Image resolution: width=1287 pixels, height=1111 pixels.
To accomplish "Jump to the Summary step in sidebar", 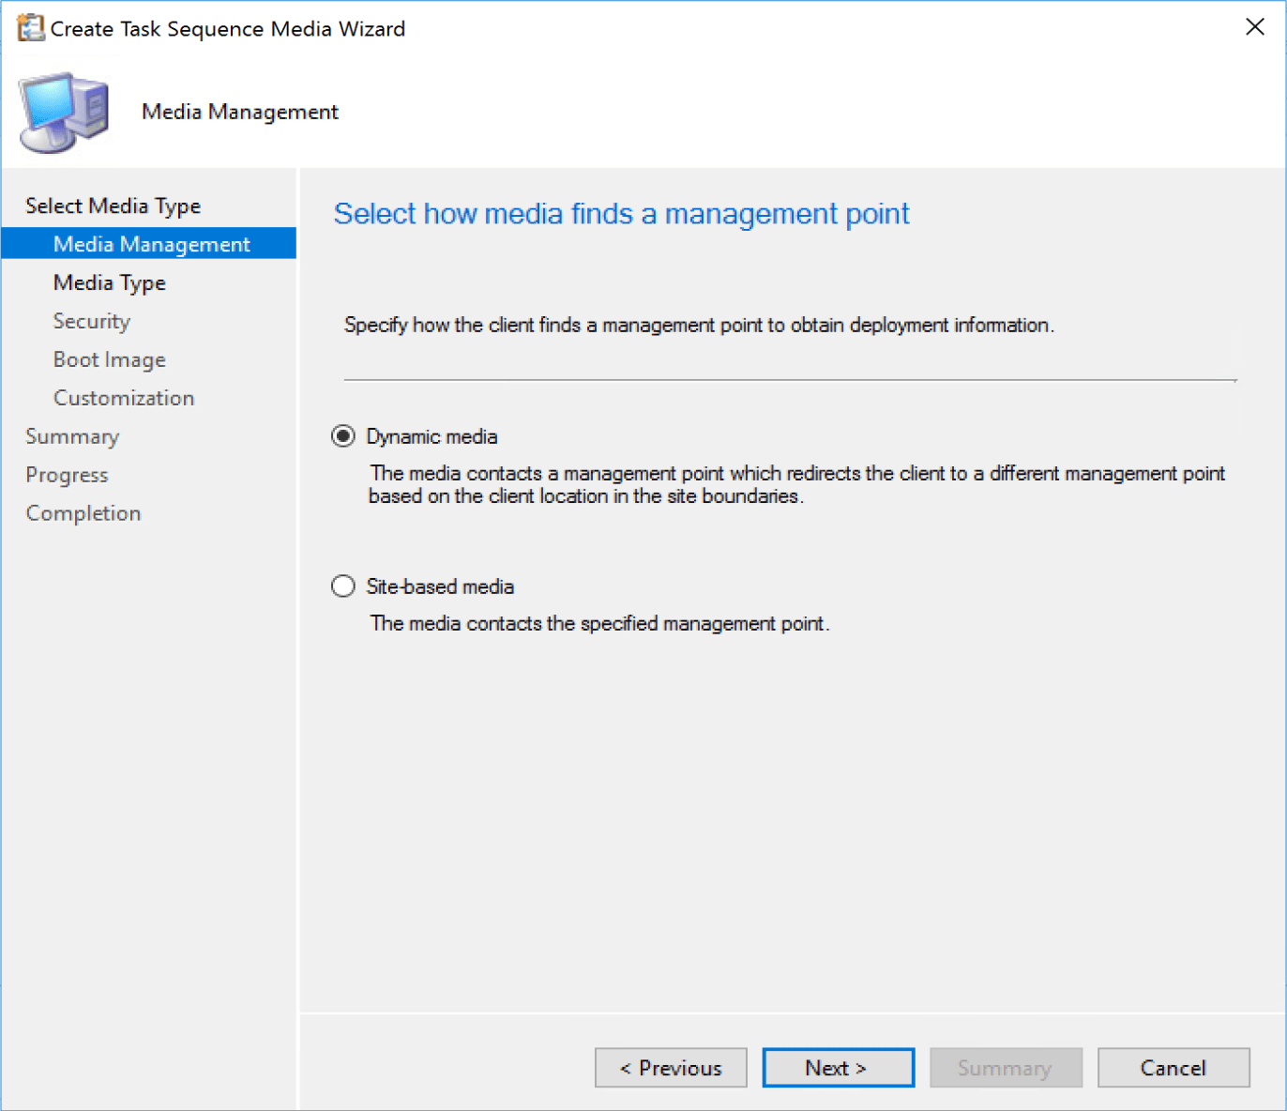I will click(72, 436).
